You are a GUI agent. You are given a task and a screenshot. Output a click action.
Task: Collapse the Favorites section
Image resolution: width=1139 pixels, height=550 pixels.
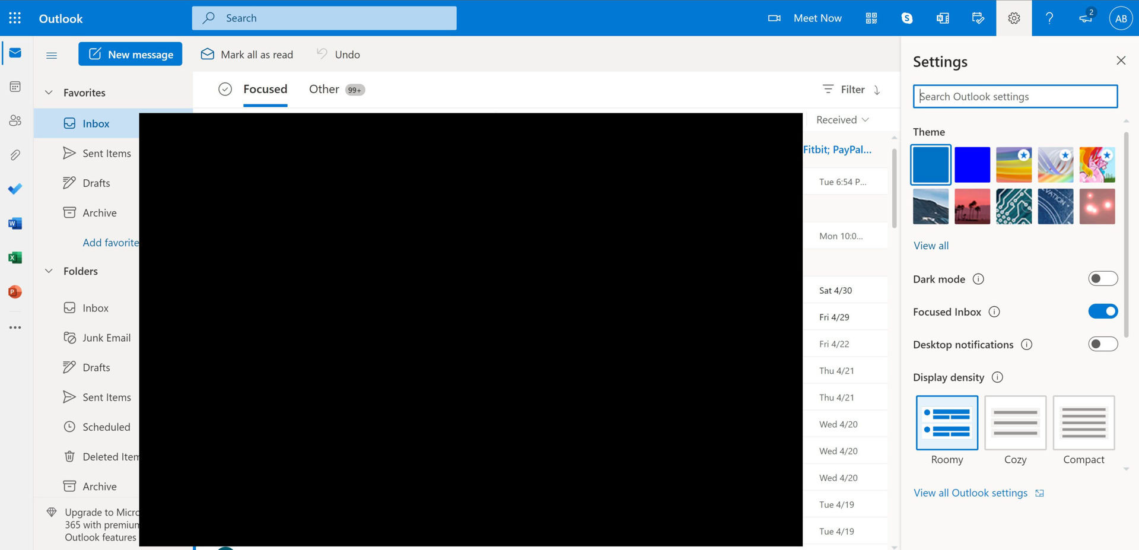pos(49,93)
